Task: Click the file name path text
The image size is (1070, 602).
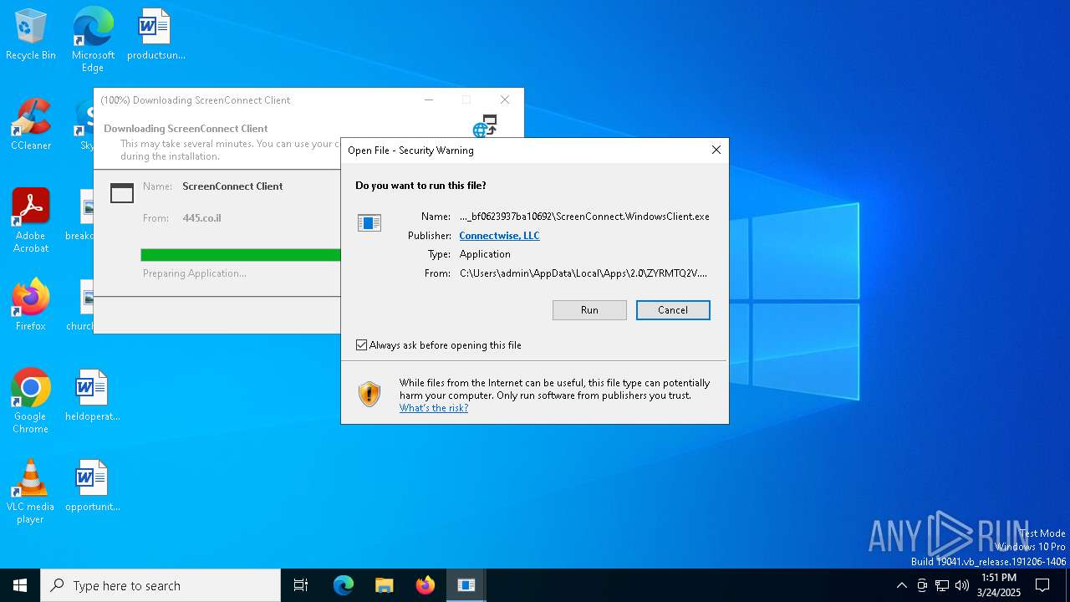Action: [x=584, y=216]
